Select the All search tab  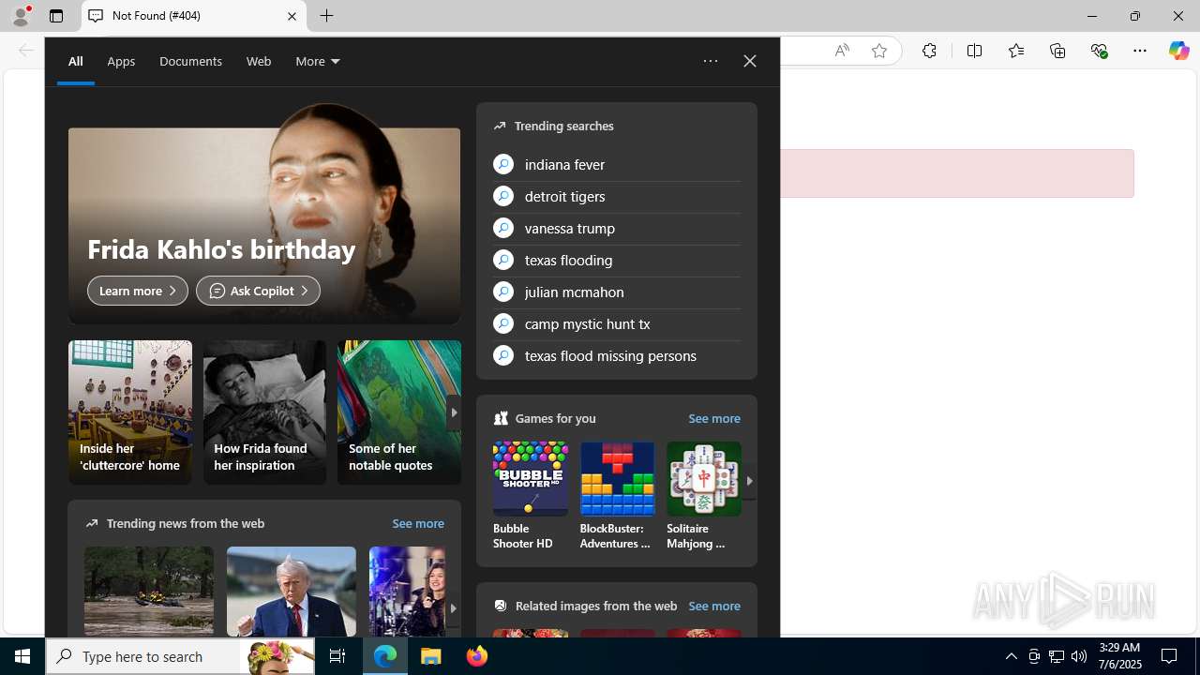pos(75,61)
